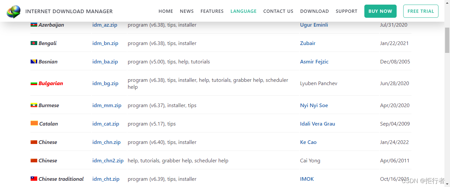This screenshot has height=187, width=450.
Task: Open translator link Asmir Fejzic
Action: [x=314, y=62]
